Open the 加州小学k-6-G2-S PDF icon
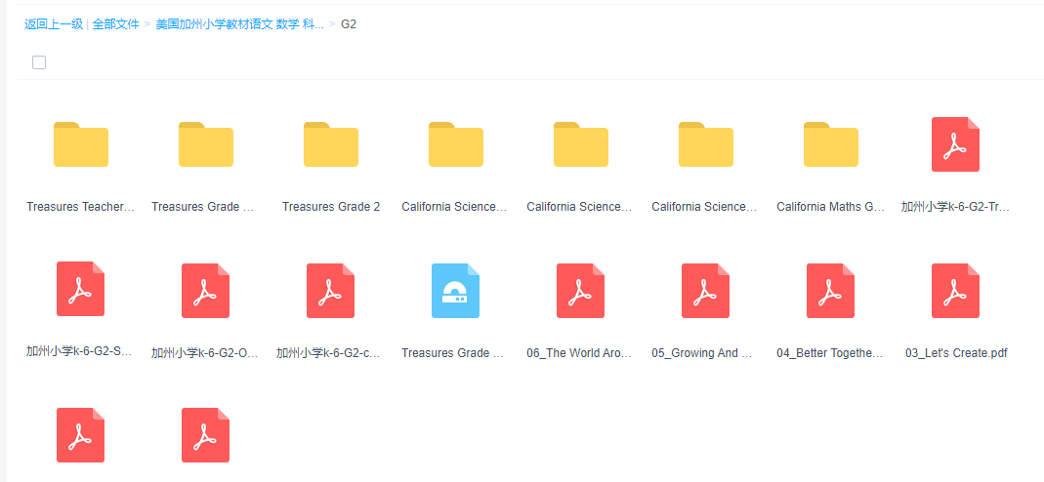Image resolution: width=1044 pixels, height=482 pixels. (x=81, y=289)
